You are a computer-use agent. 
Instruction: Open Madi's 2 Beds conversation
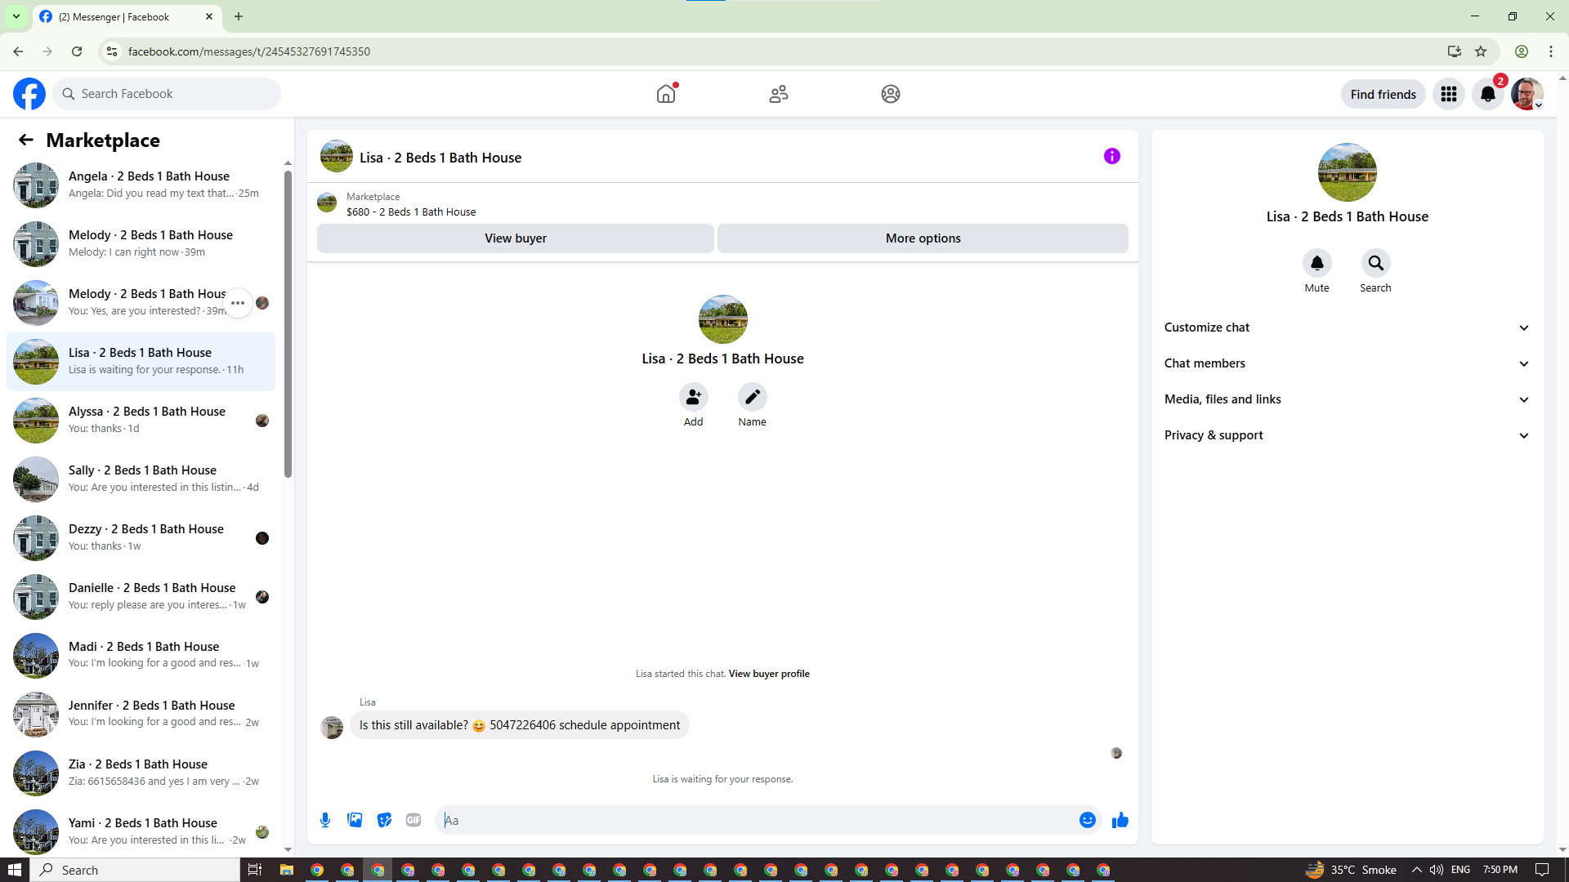(x=141, y=655)
